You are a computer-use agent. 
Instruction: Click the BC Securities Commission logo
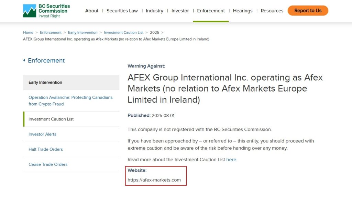click(x=46, y=11)
